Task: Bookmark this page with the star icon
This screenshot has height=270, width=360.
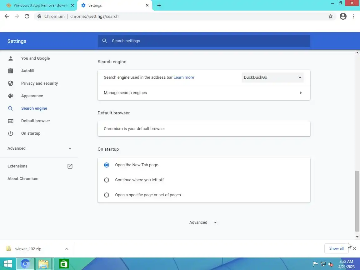Action: [330, 16]
